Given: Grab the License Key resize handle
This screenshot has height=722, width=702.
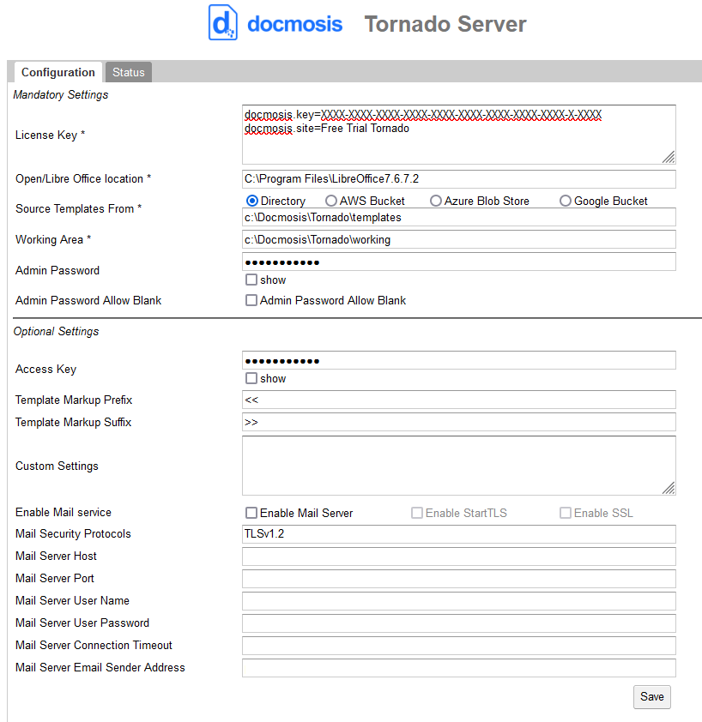Looking at the screenshot, I should [x=669, y=158].
